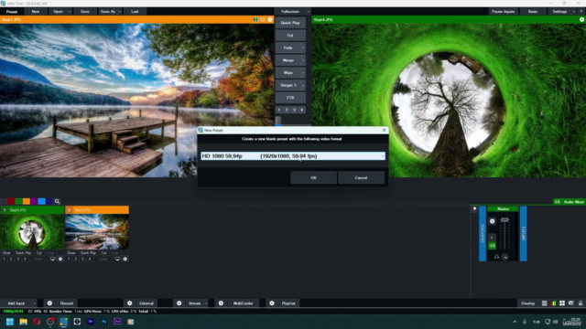The height and width of the screenshot is (329, 586).
Task: Click Last in top bar
Action: tap(135, 12)
